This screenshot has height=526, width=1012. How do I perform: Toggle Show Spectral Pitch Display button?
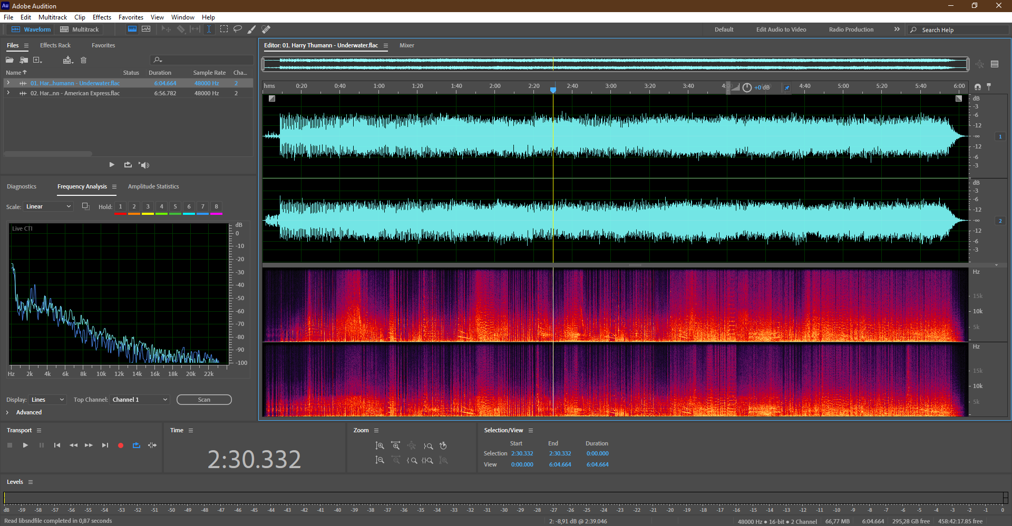146,29
